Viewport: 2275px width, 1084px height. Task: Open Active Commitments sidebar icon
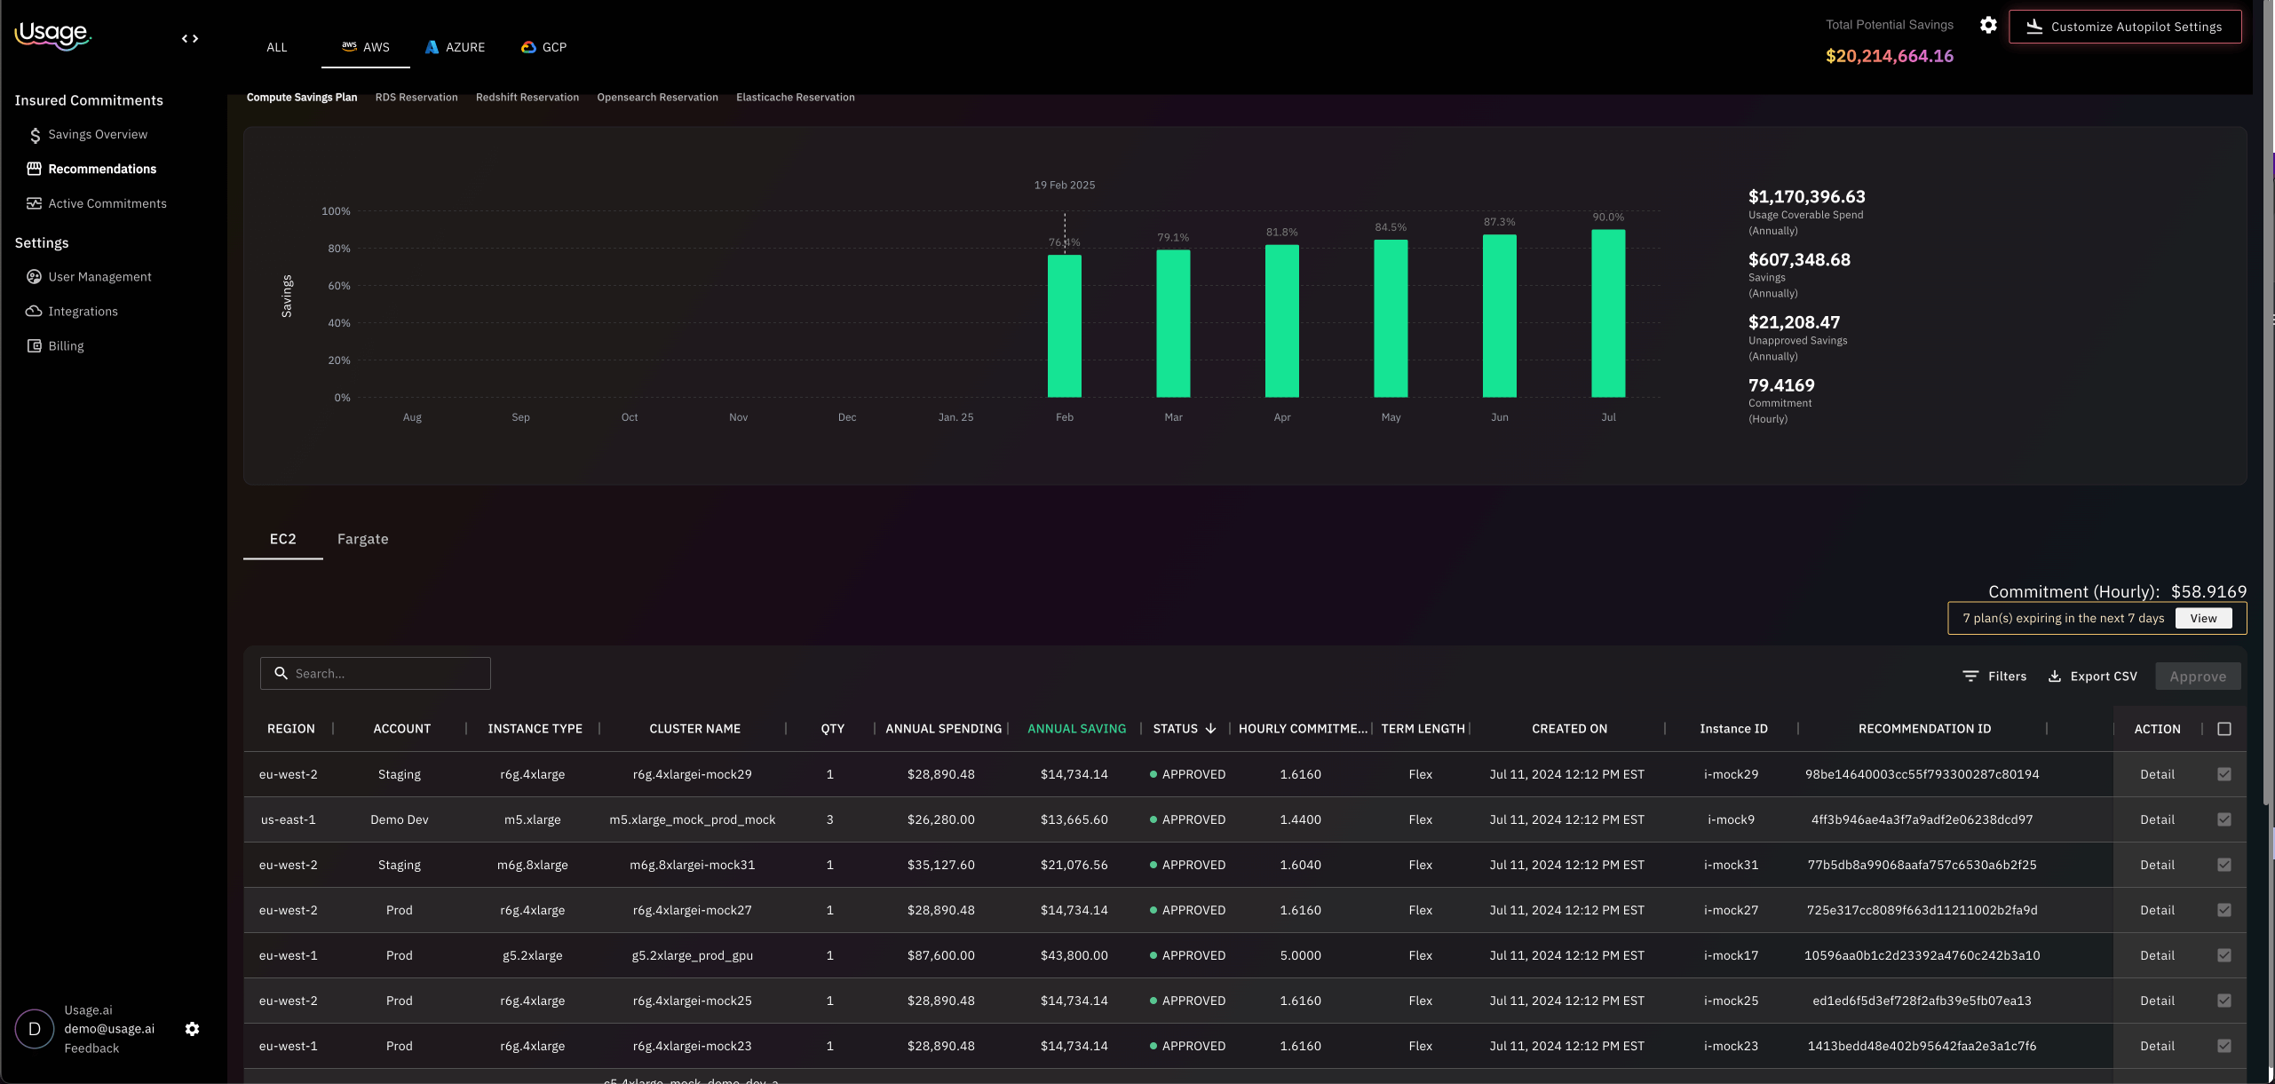click(34, 203)
